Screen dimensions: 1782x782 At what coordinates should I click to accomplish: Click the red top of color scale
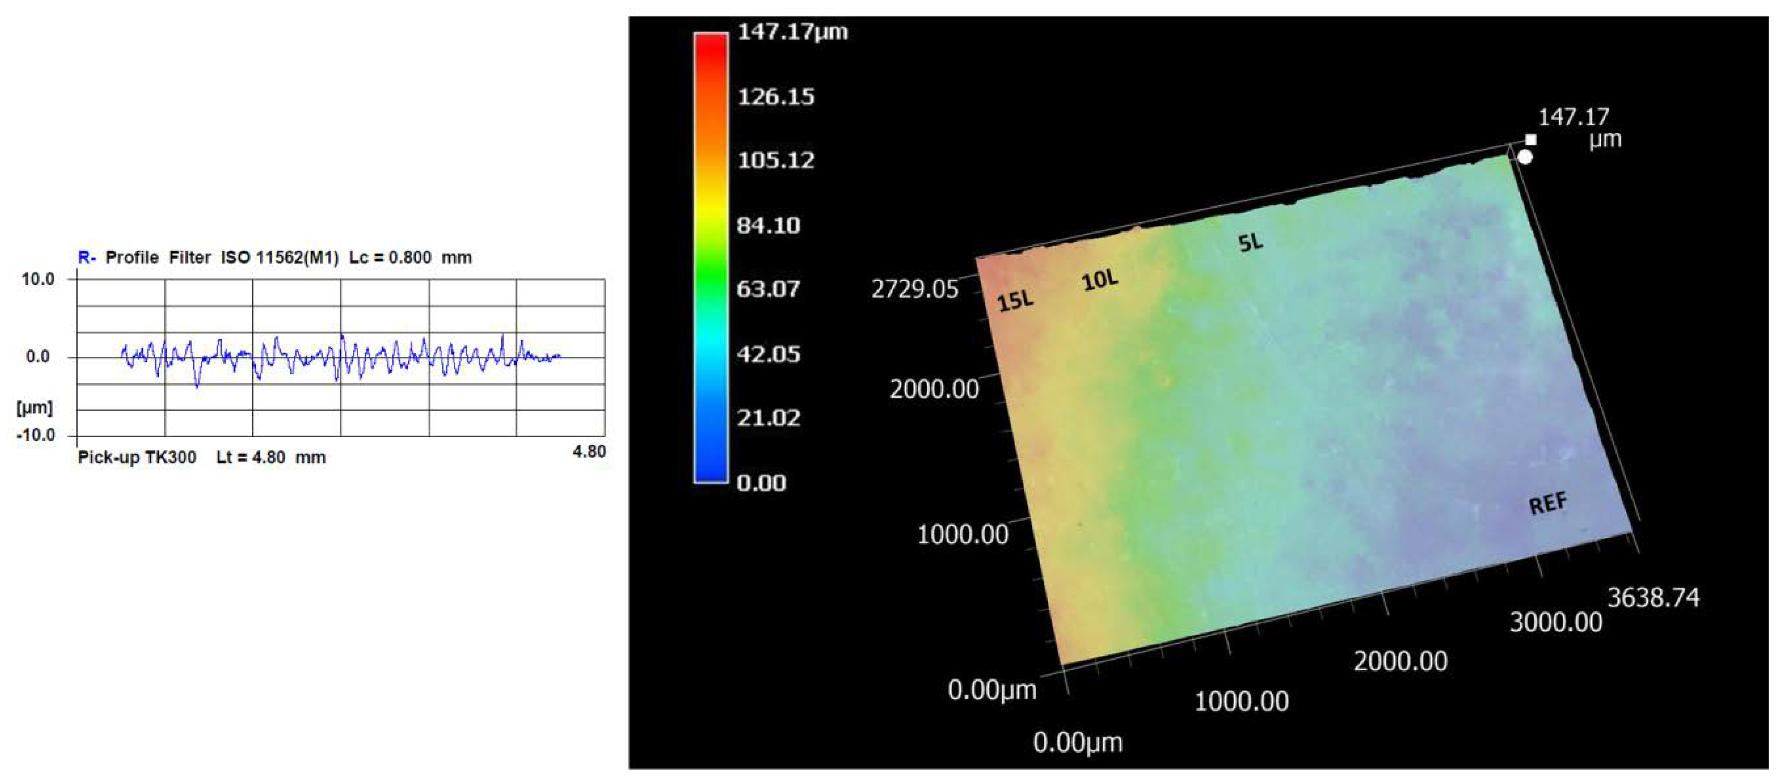pyautogui.click(x=711, y=43)
